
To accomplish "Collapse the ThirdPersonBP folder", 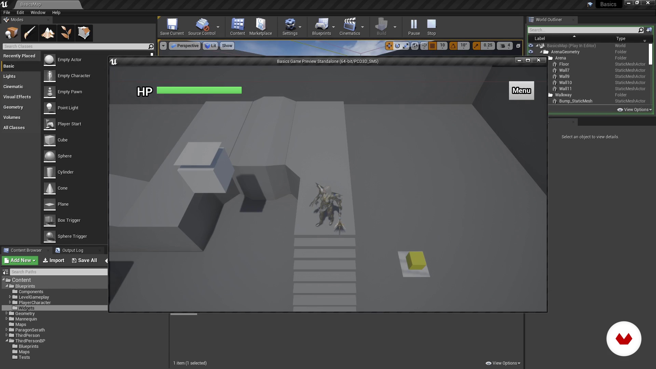I will click(x=6, y=341).
